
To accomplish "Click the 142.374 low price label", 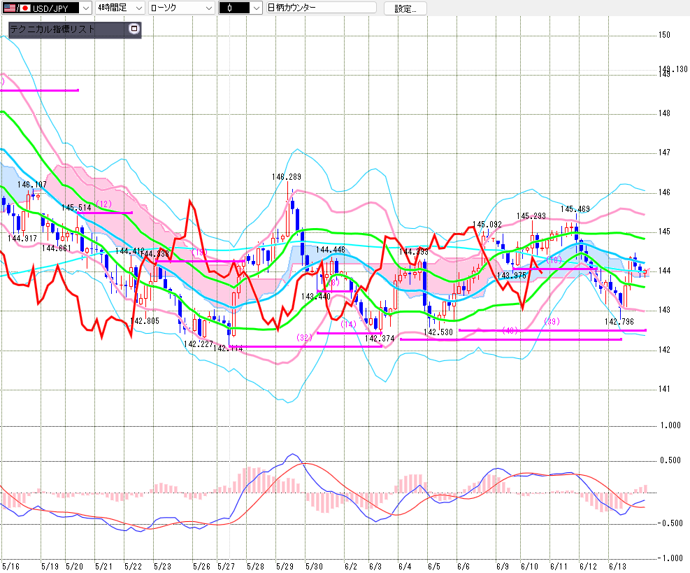I will click(380, 339).
